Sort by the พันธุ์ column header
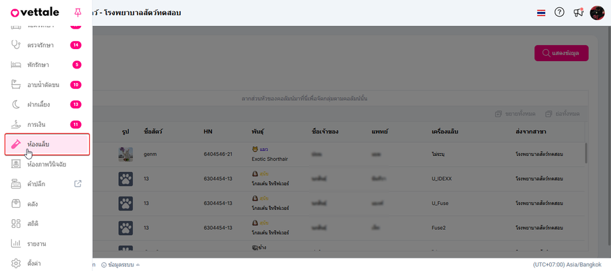Viewport: 611px width, 271px height. coord(258,132)
